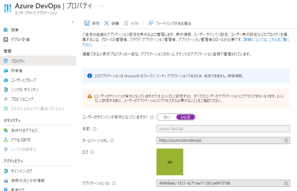
Task: Click info icon next to ロゴ
Action: (92, 152)
